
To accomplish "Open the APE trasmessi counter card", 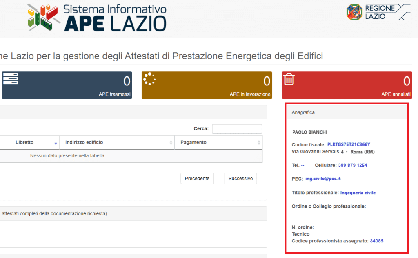I will click(x=67, y=85).
